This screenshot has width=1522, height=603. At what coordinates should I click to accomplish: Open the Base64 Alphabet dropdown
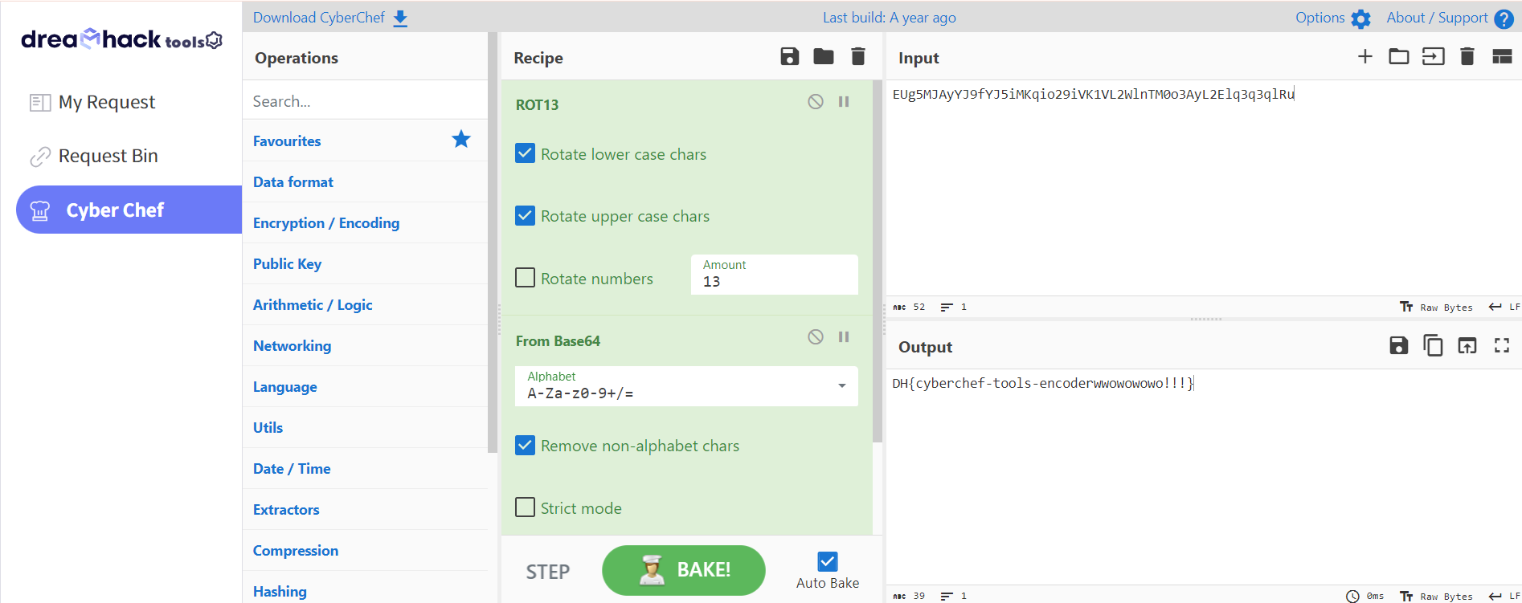[686, 386]
